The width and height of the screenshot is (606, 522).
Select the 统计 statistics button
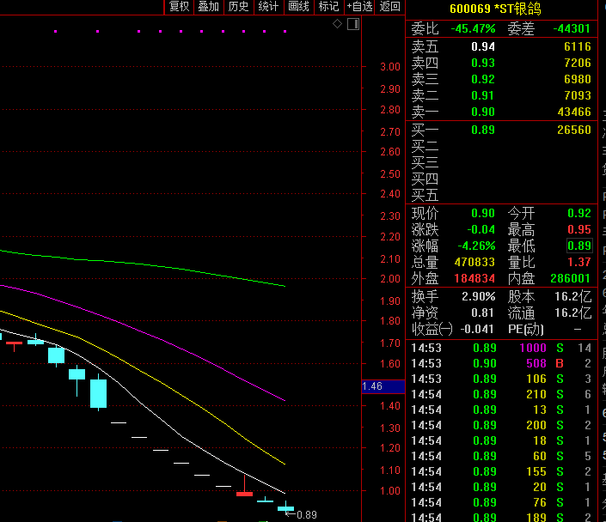point(268,7)
